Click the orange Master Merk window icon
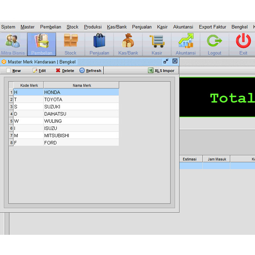This screenshot has height=255, width=255. (4, 62)
